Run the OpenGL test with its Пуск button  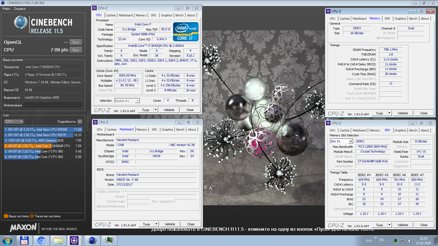(x=76, y=42)
